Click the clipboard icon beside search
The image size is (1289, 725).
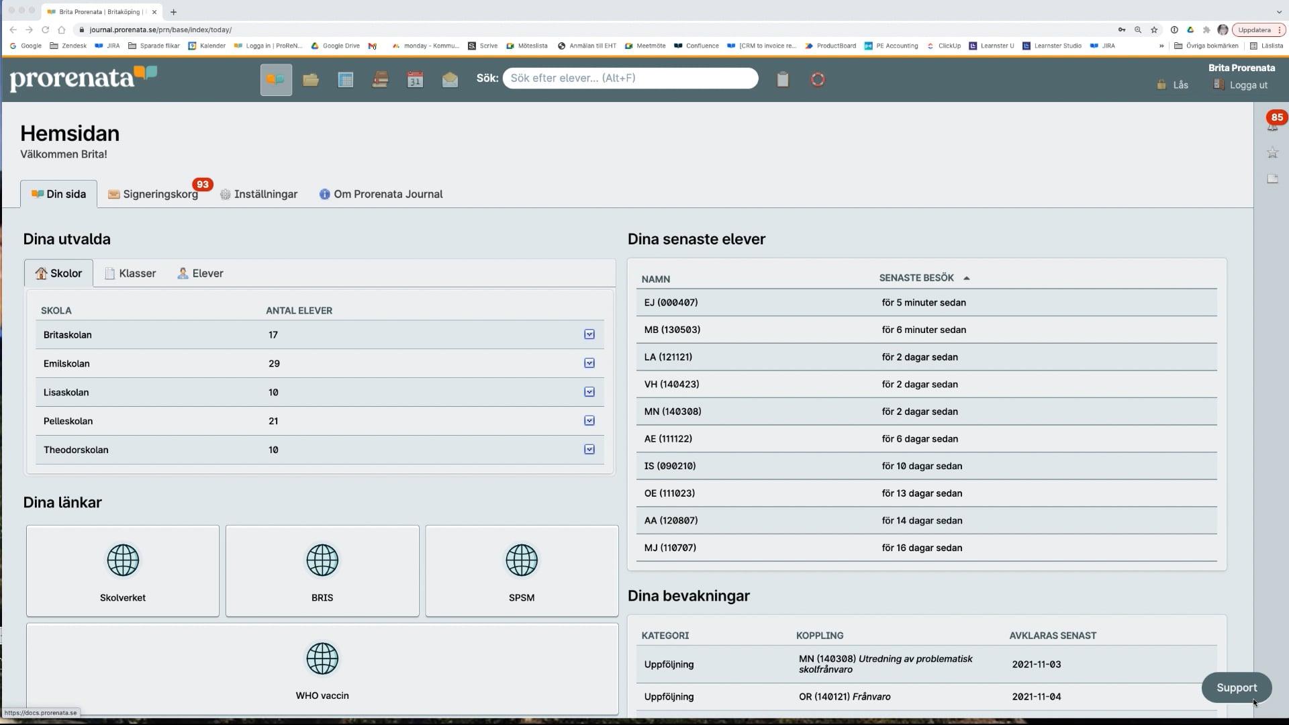783,79
